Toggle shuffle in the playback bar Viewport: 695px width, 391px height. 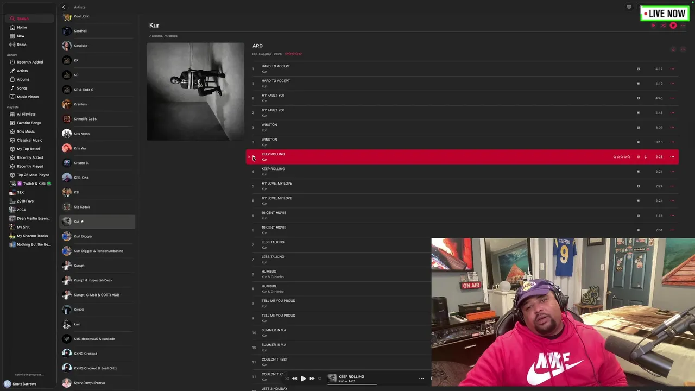287,379
